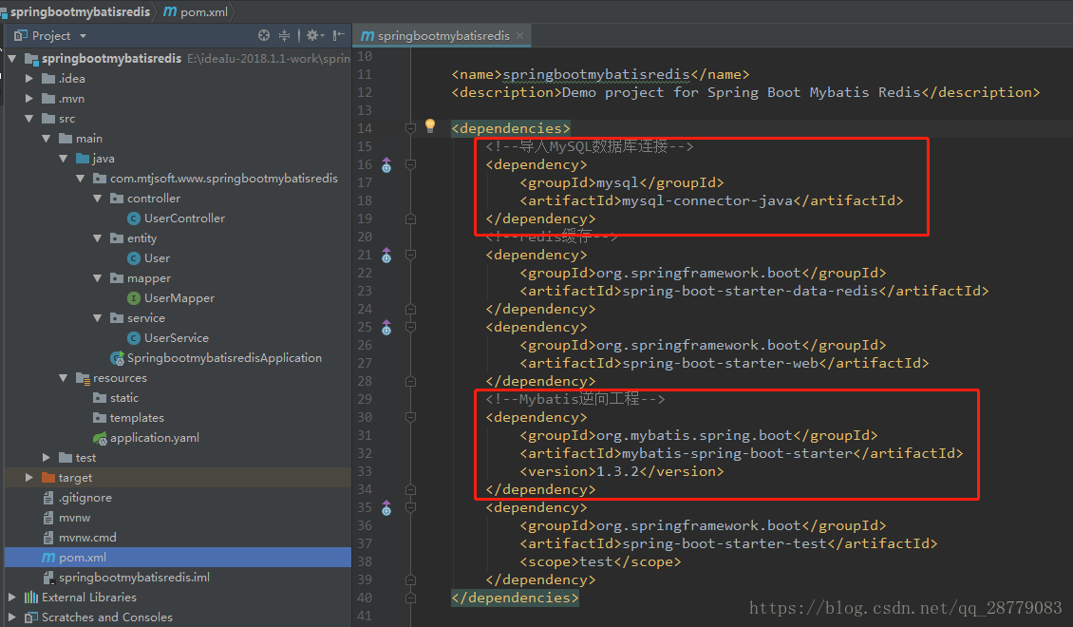This screenshot has width=1073, height=627.
Task: Click spring-boot-starter-web artifactId text
Action: click(x=721, y=364)
